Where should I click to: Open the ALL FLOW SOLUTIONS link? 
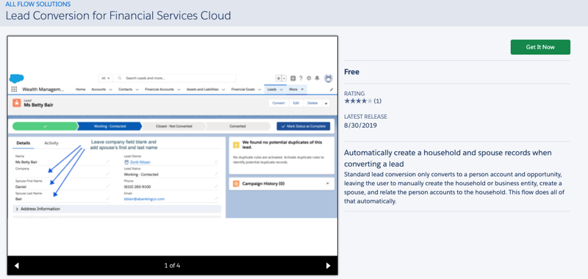(x=38, y=4)
